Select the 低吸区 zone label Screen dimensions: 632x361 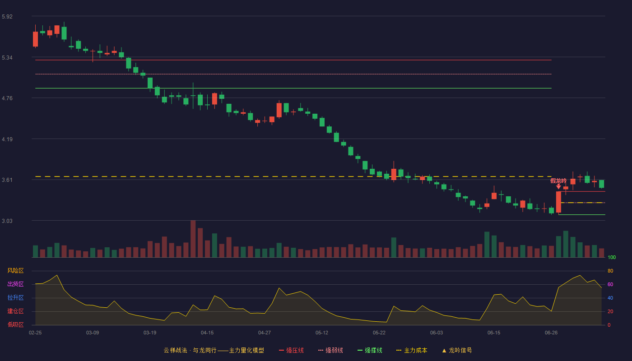15,325
